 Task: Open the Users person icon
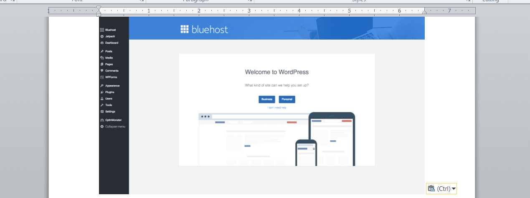102,99
